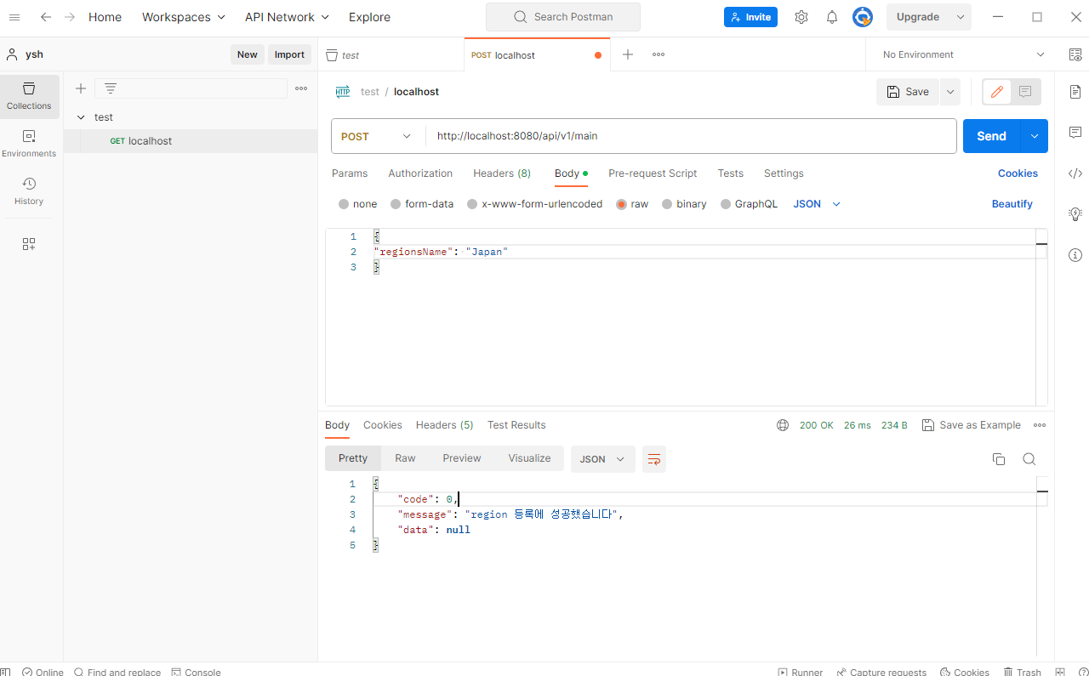Switch to edit mode pencil icon

coord(997,92)
